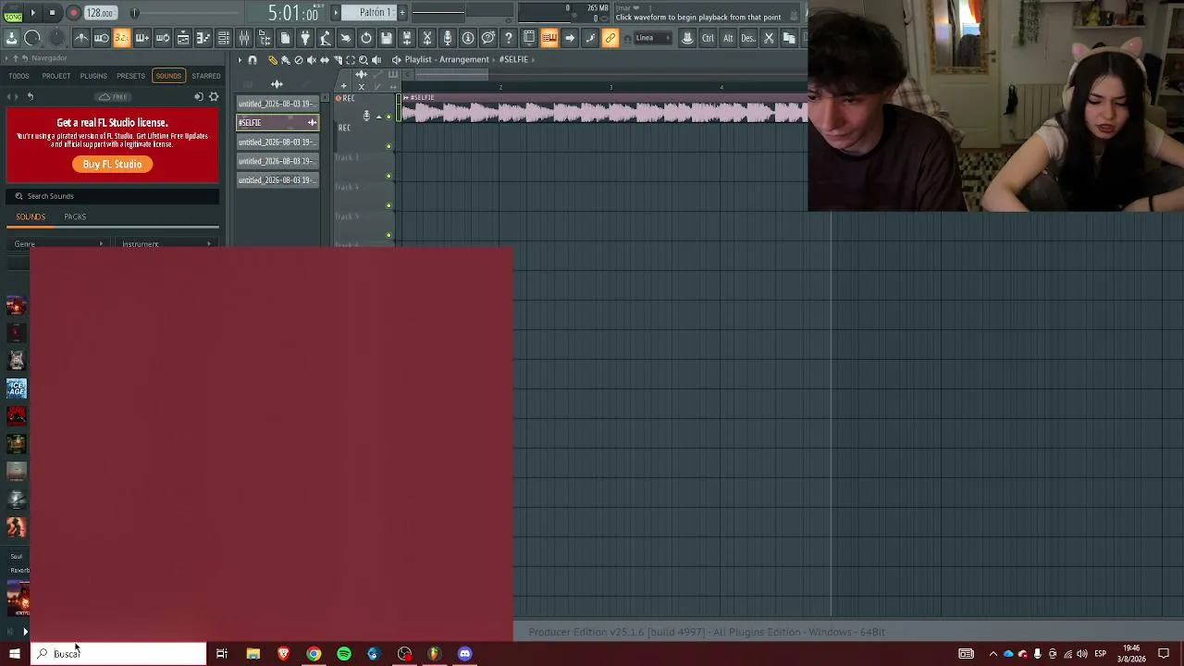1184x666 pixels.
Task: Toggle the Playlist magnet snap icon
Action: tap(252, 60)
